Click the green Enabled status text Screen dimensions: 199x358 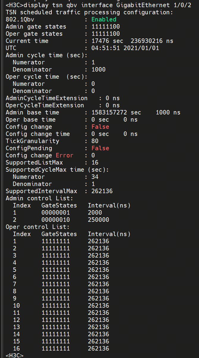pos(104,19)
